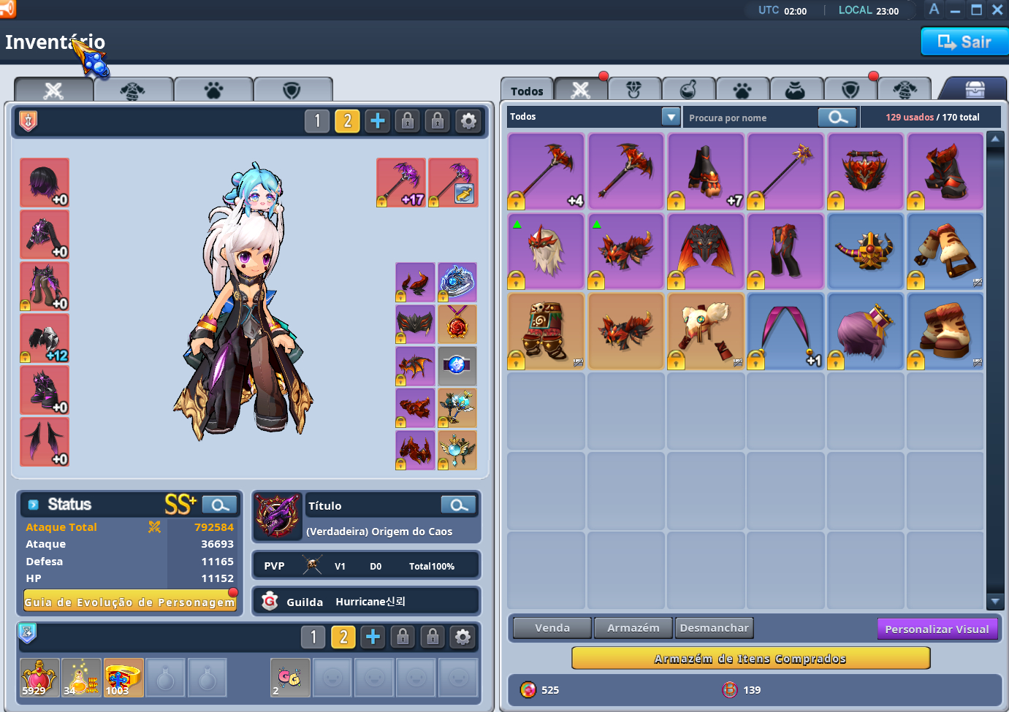Click the 139 B coin currency icon
Viewport: 1009px width, 712px height.
tap(729, 689)
